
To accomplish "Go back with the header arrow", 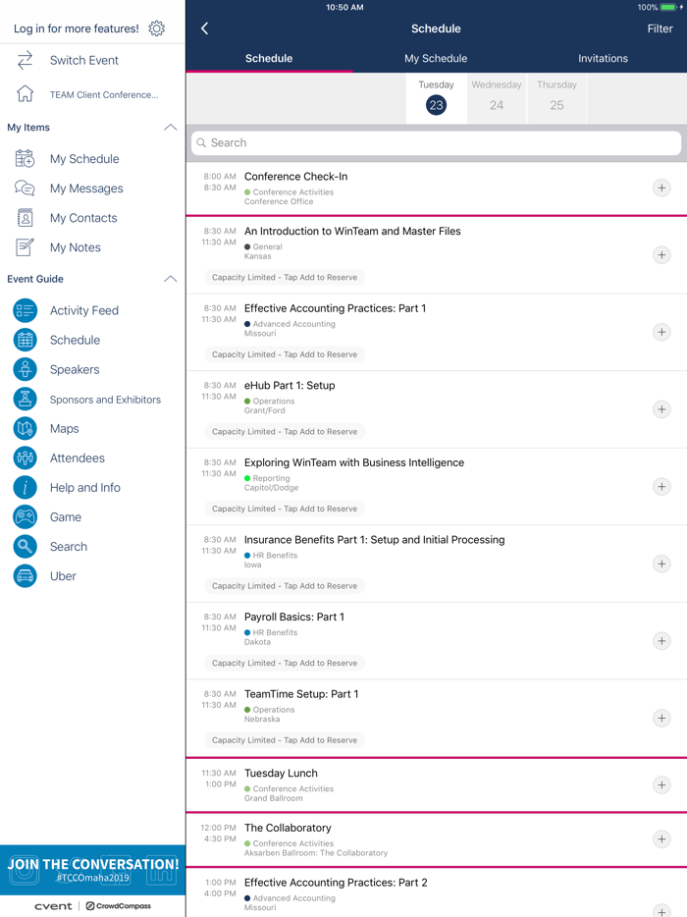I will [205, 28].
